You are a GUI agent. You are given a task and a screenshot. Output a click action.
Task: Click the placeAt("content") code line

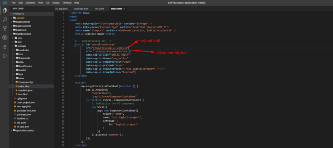coord(107,135)
